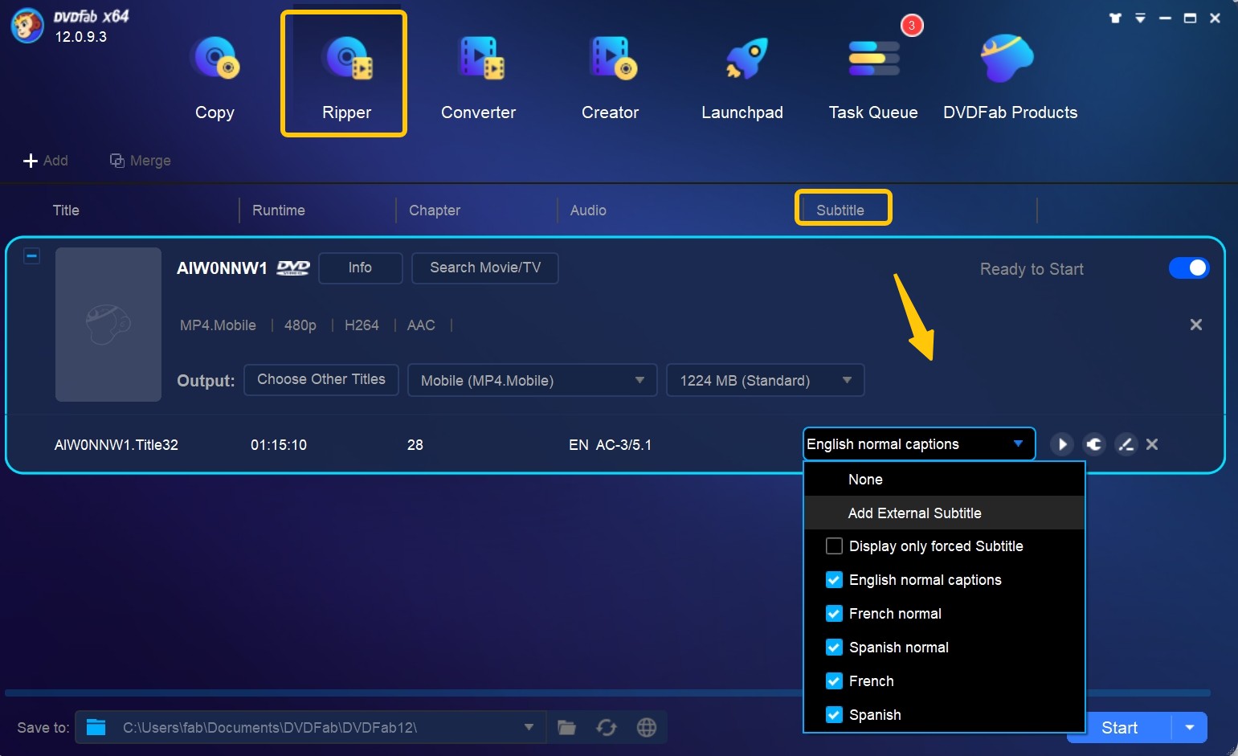
Task: Click the AIW0NNW1 movie thumbnail
Action: (x=108, y=325)
